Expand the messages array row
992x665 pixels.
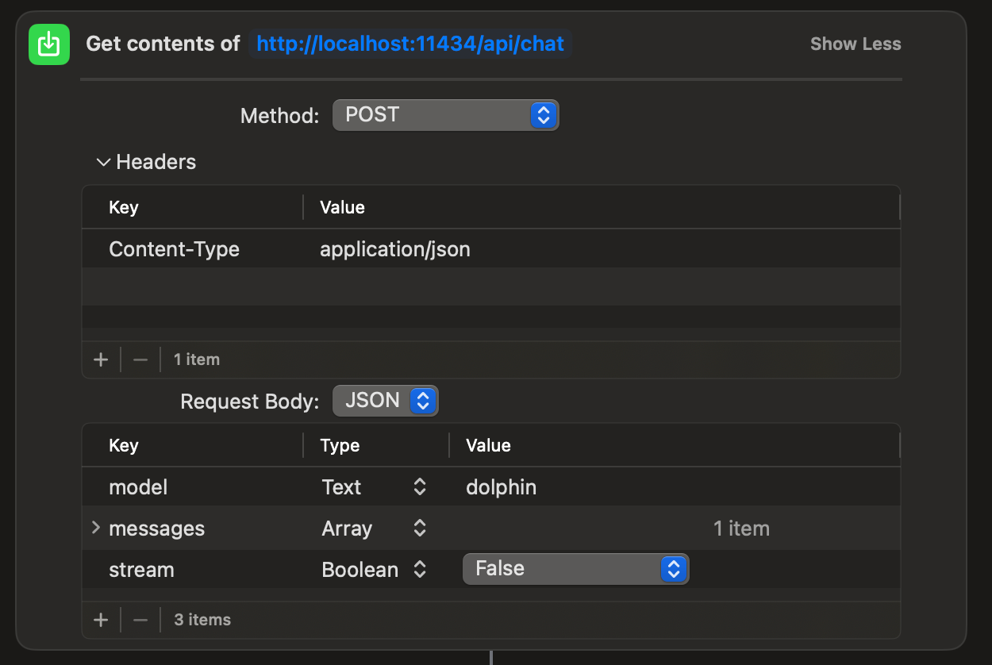click(x=96, y=528)
